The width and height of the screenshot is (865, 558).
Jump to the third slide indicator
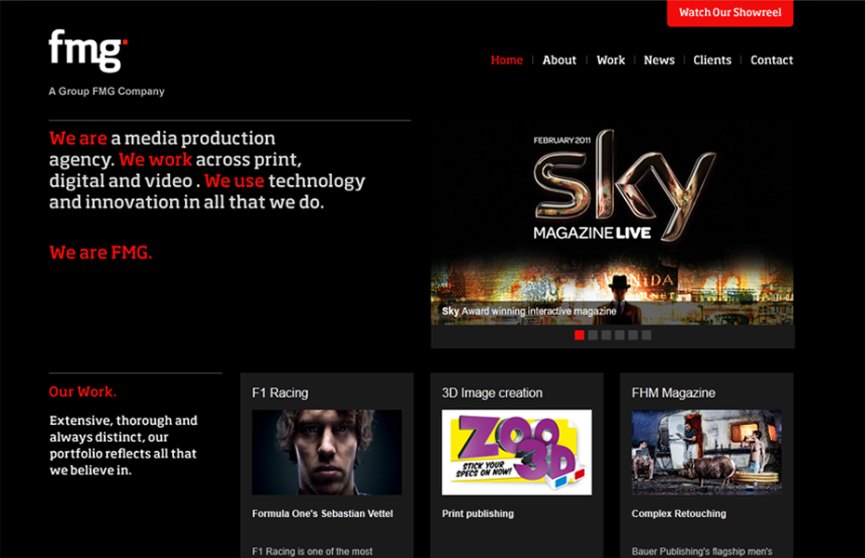(606, 335)
